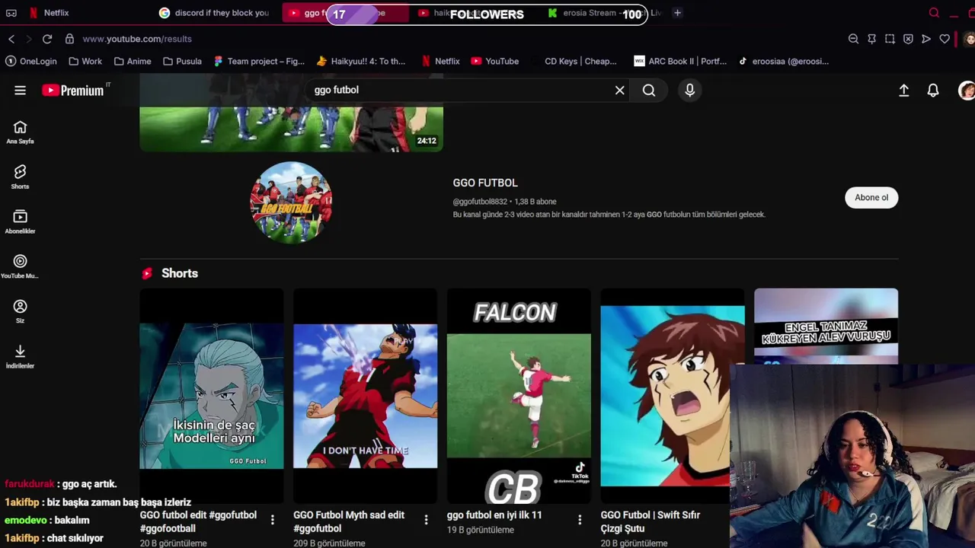
Task: Open the 'ARC Book II | Portf...' bookmark
Action: tap(681, 62)
